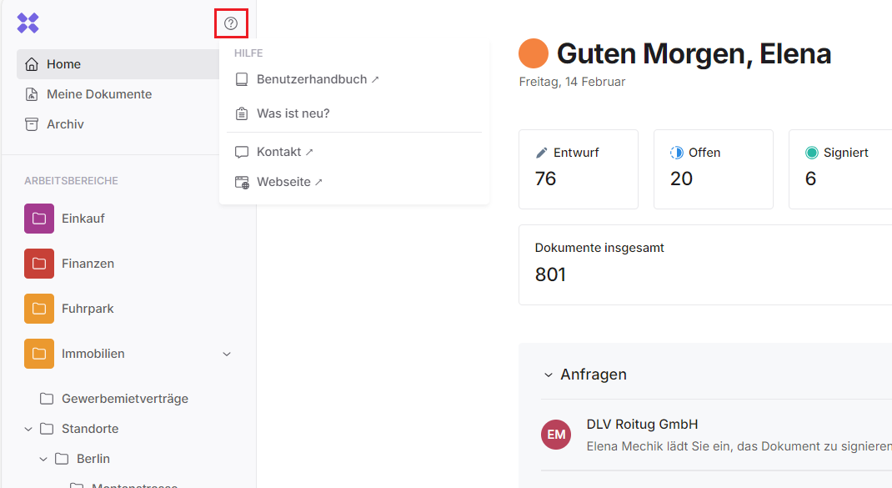This screenshot has height=488, width=892.
Task: Open Benutzerhandbuch from the help menu
Action: [x=312, y=79]
